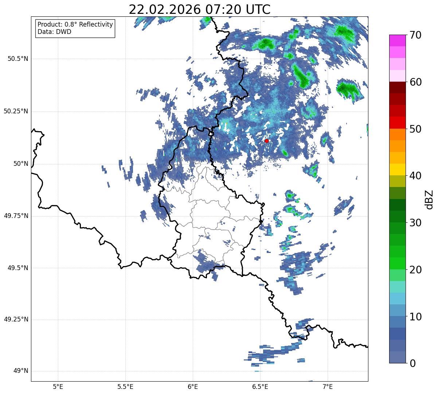Click the orange colorbar segment below 50
438x394 pixels.
pos(398,134)
